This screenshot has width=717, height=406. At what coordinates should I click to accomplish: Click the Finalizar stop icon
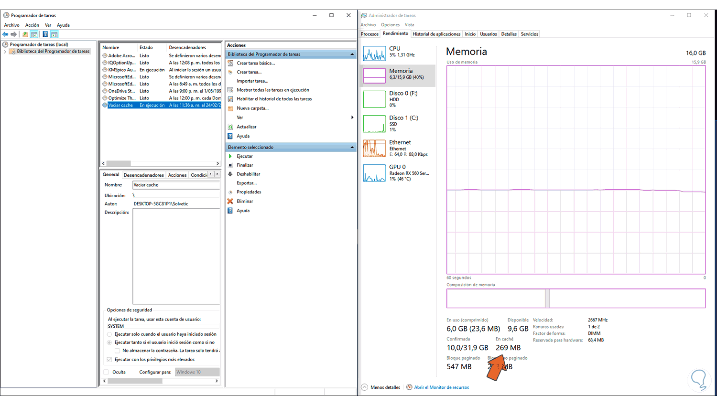(230, 165)
